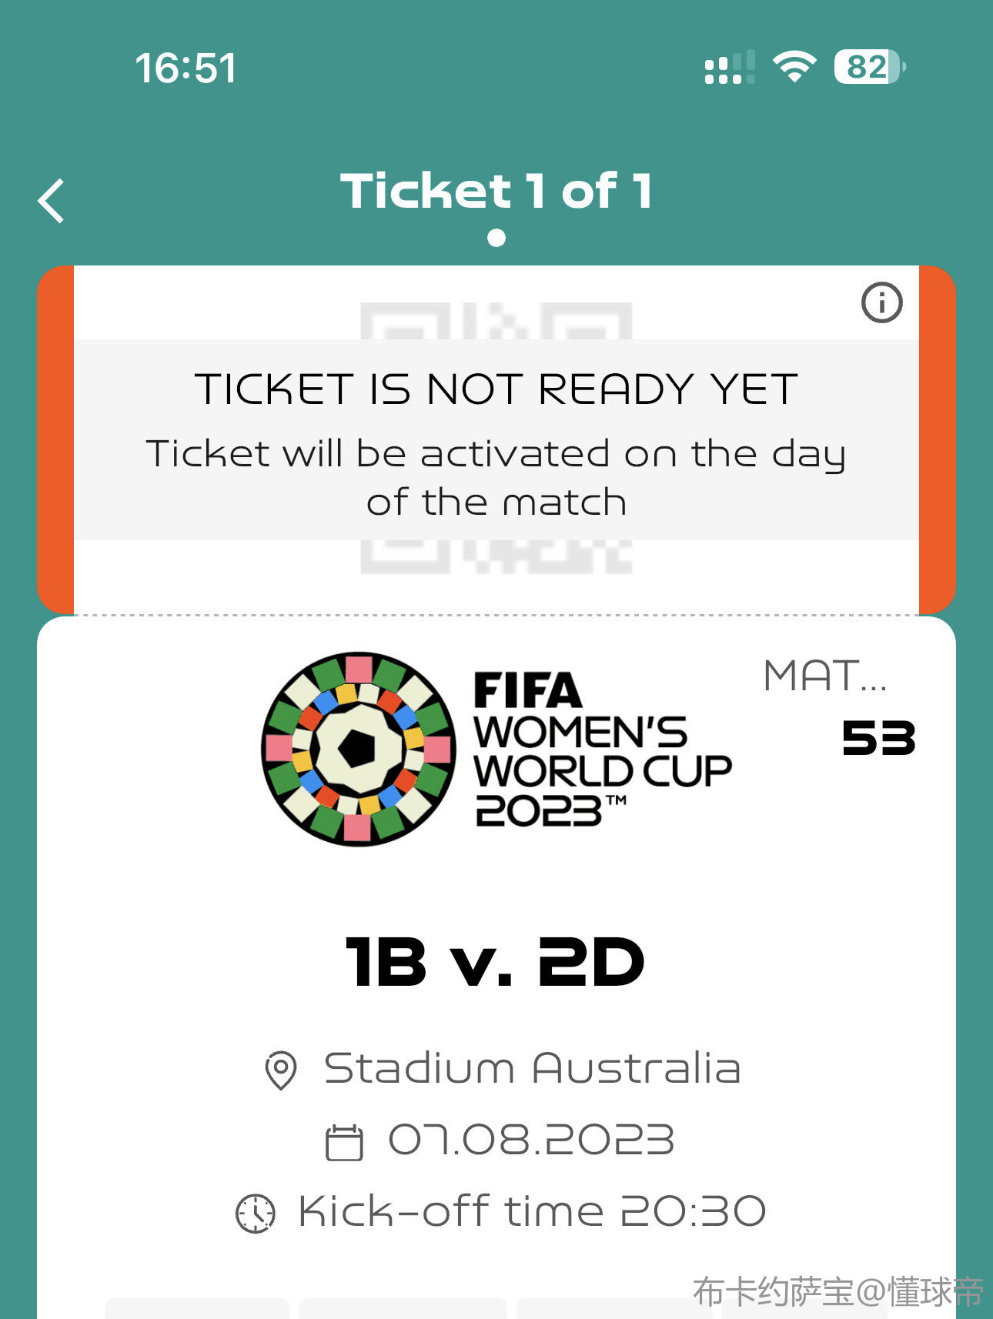Tap the battery level indicator

point(871,67)
